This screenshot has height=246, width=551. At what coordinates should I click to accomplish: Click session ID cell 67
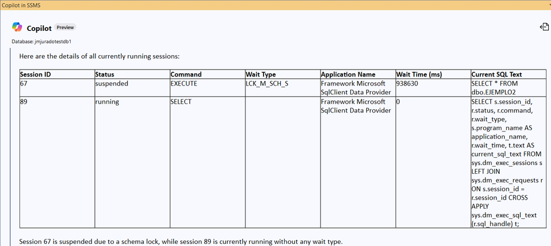[x=57, y=88]
